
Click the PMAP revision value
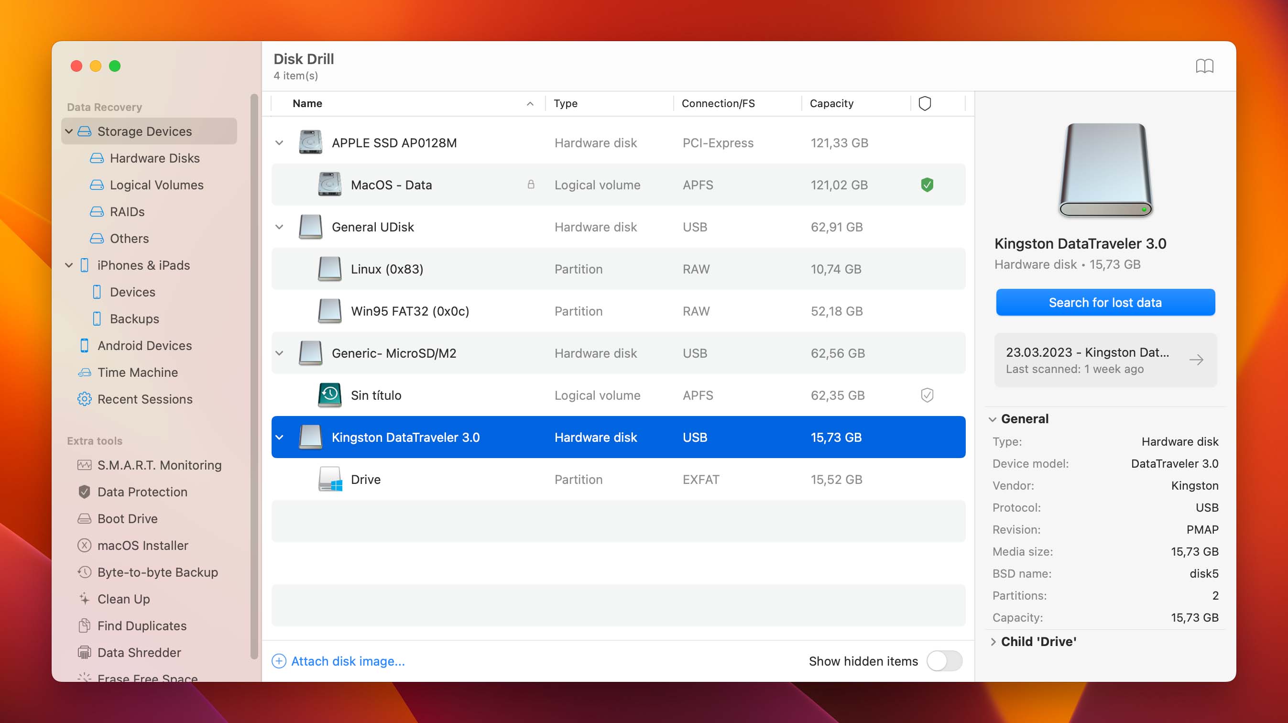click(1202, 529)
